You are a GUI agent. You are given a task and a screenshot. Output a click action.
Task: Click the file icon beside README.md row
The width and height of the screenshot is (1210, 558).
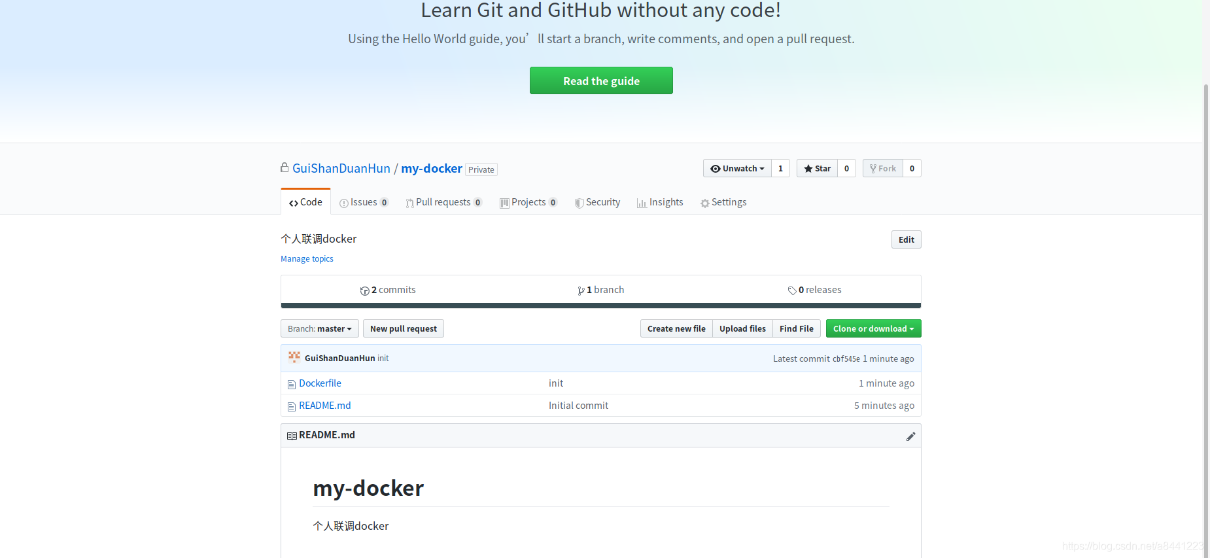click(292, 406)
